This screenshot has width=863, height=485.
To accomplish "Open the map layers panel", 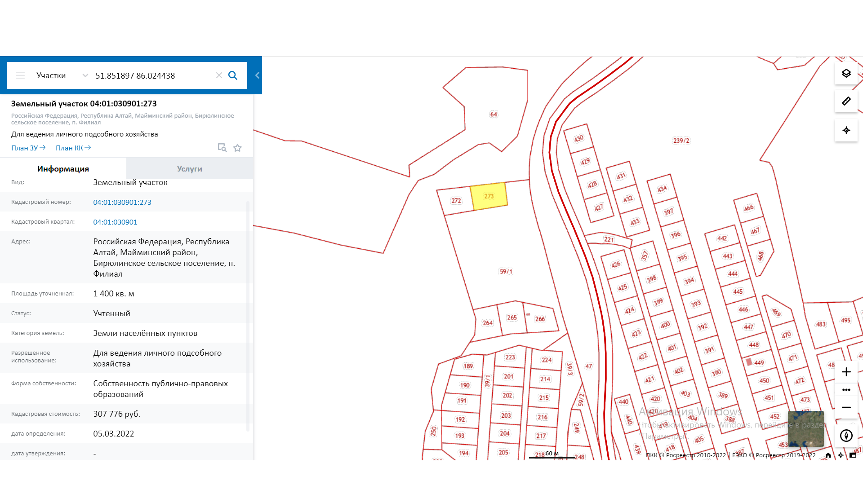I will 846,74.
